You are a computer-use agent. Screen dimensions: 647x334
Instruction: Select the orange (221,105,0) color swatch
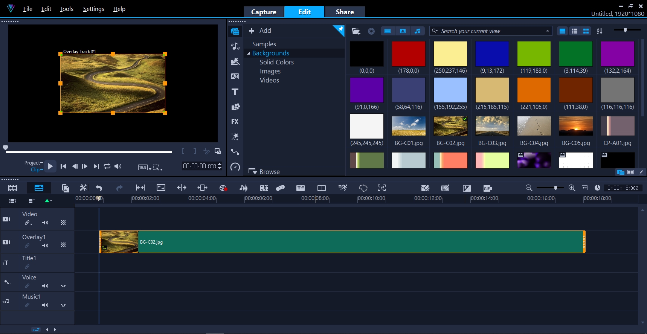point(534,90)
